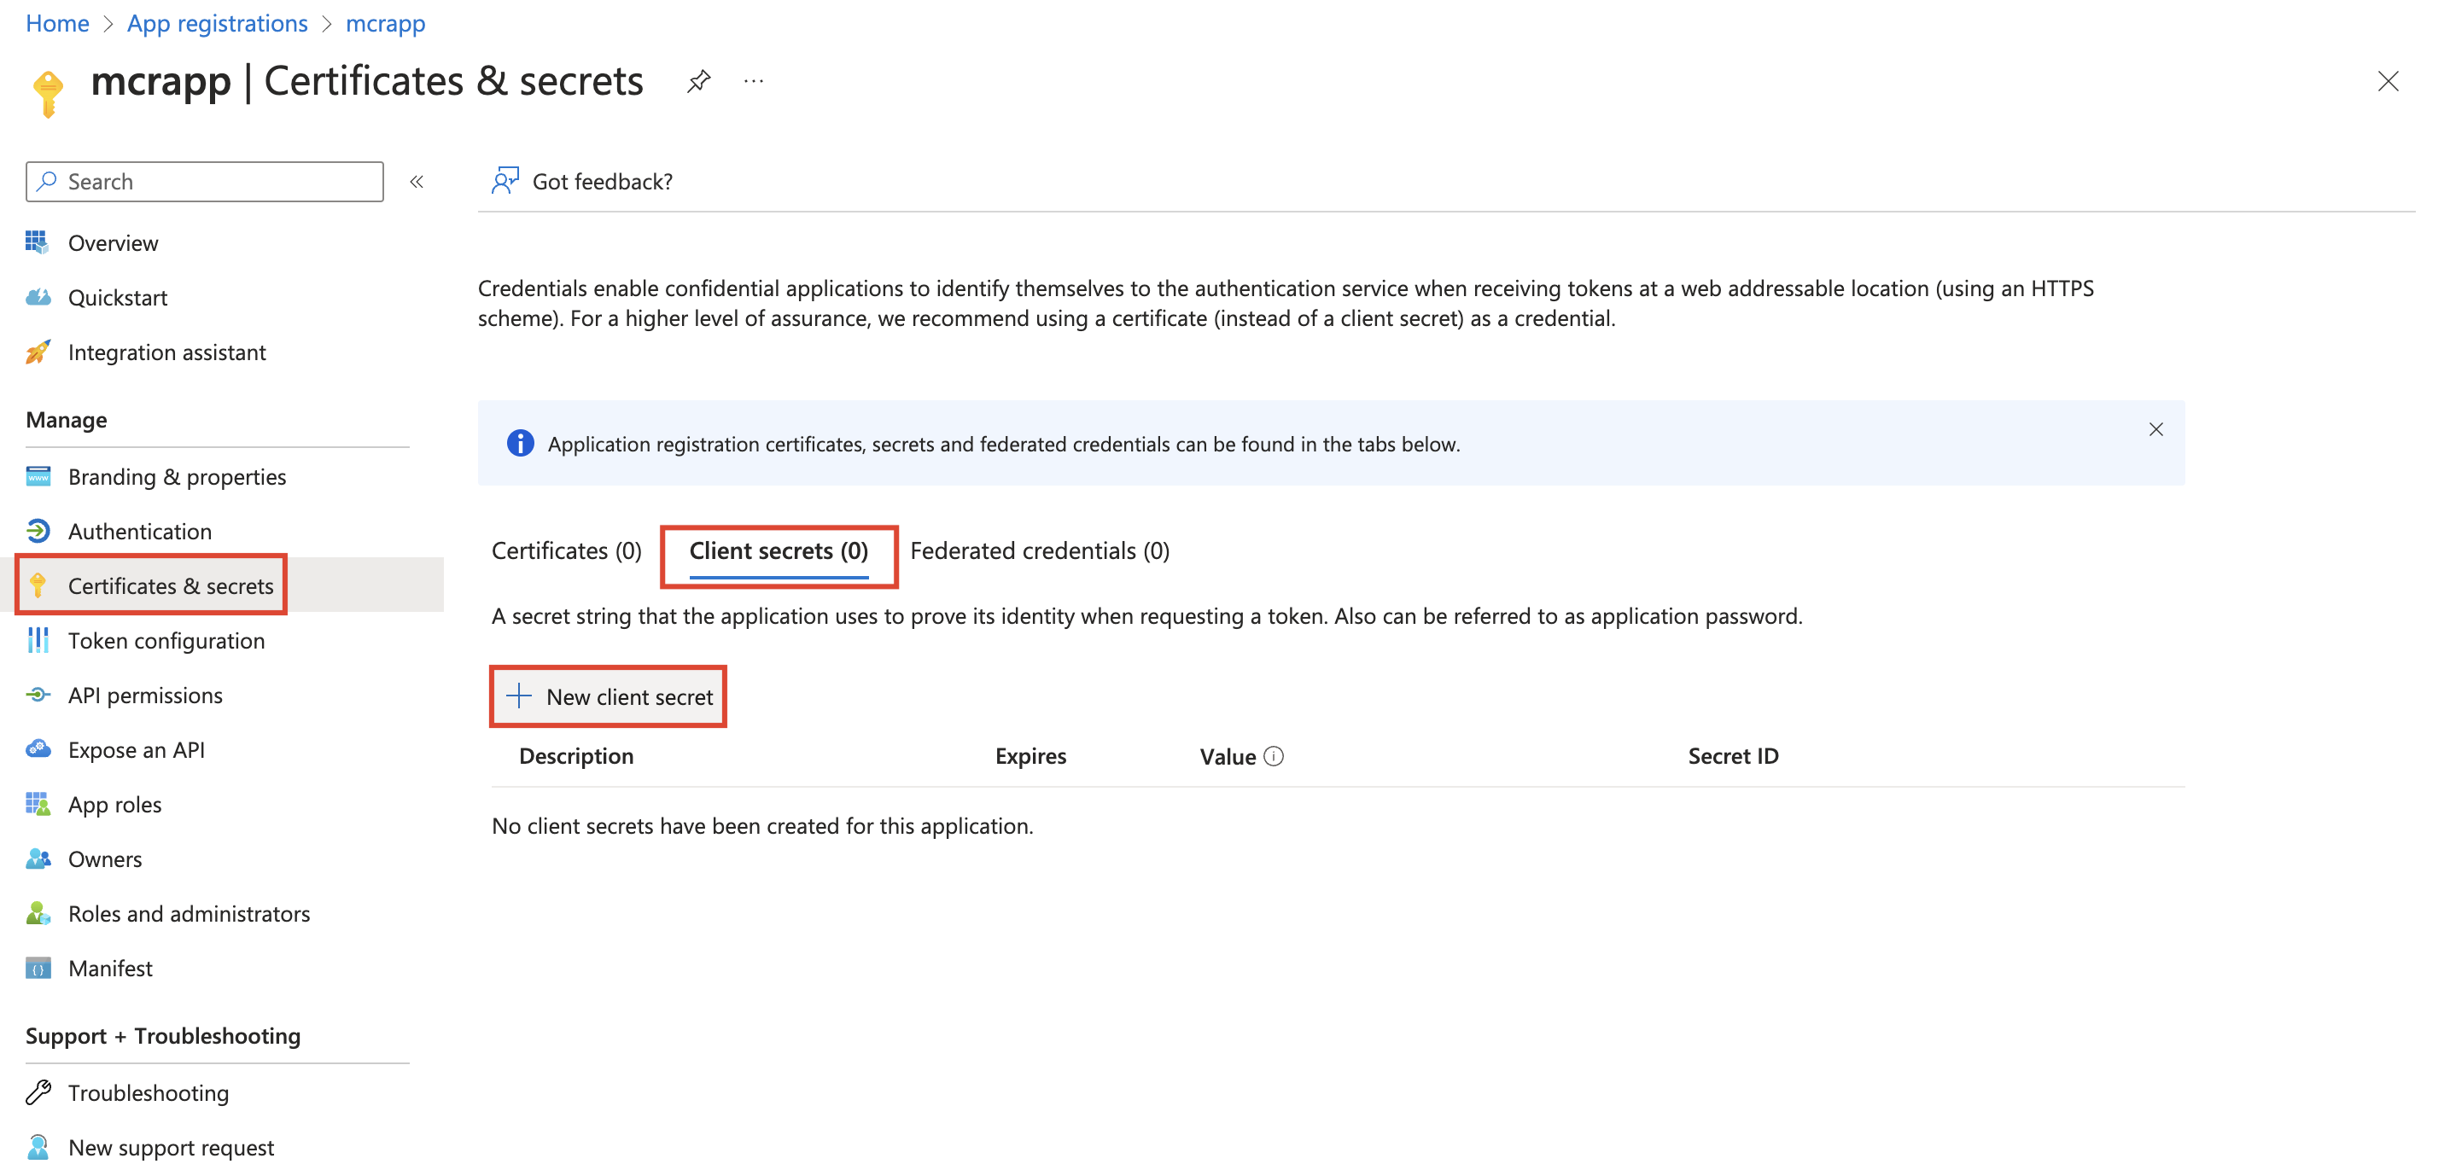Click the Value column info icon

pos(1274,757)
